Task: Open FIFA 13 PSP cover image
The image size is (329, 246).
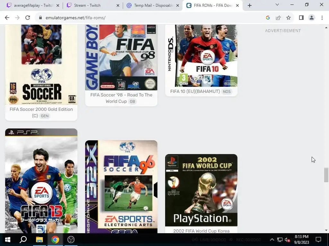Action: coord(41,181)
